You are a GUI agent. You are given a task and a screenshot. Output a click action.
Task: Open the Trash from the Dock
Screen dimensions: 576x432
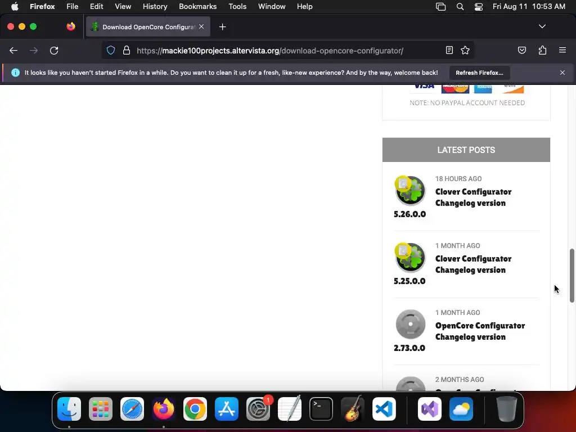point(507,409)
